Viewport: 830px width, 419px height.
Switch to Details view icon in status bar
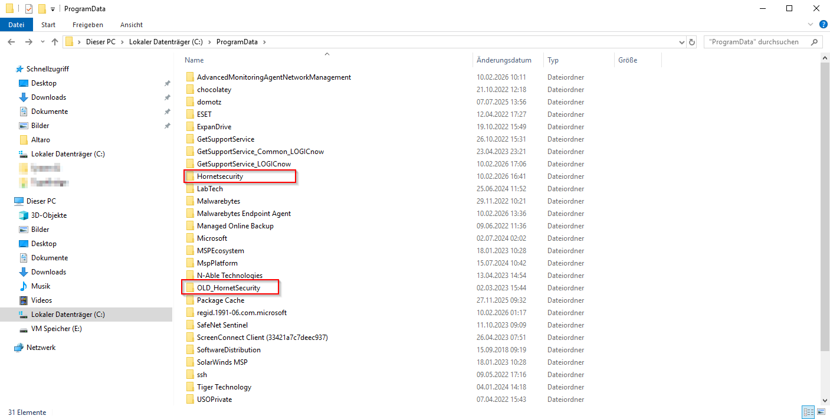pos(808,412)
